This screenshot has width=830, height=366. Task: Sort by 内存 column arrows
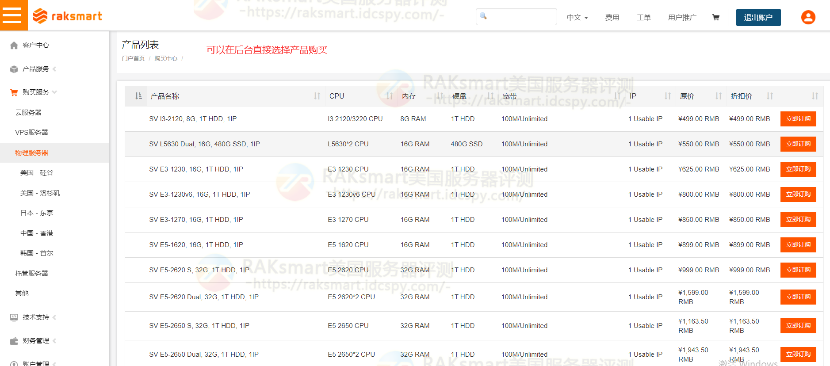440,96
